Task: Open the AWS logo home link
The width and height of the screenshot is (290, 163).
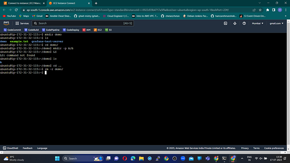Action: pyautogui.click(x=6, y=23)
